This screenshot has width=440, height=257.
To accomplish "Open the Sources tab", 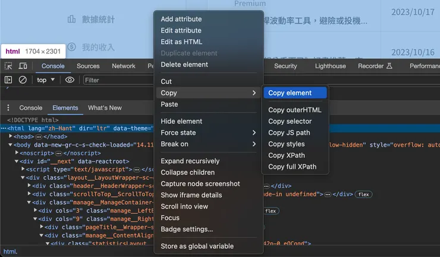I will [x=88, y=66].
